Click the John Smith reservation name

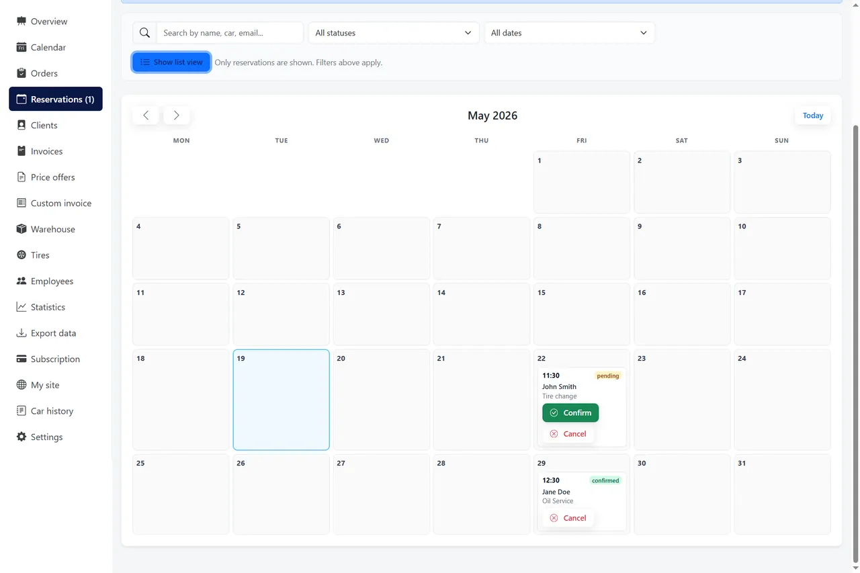(x=559, y=387)
